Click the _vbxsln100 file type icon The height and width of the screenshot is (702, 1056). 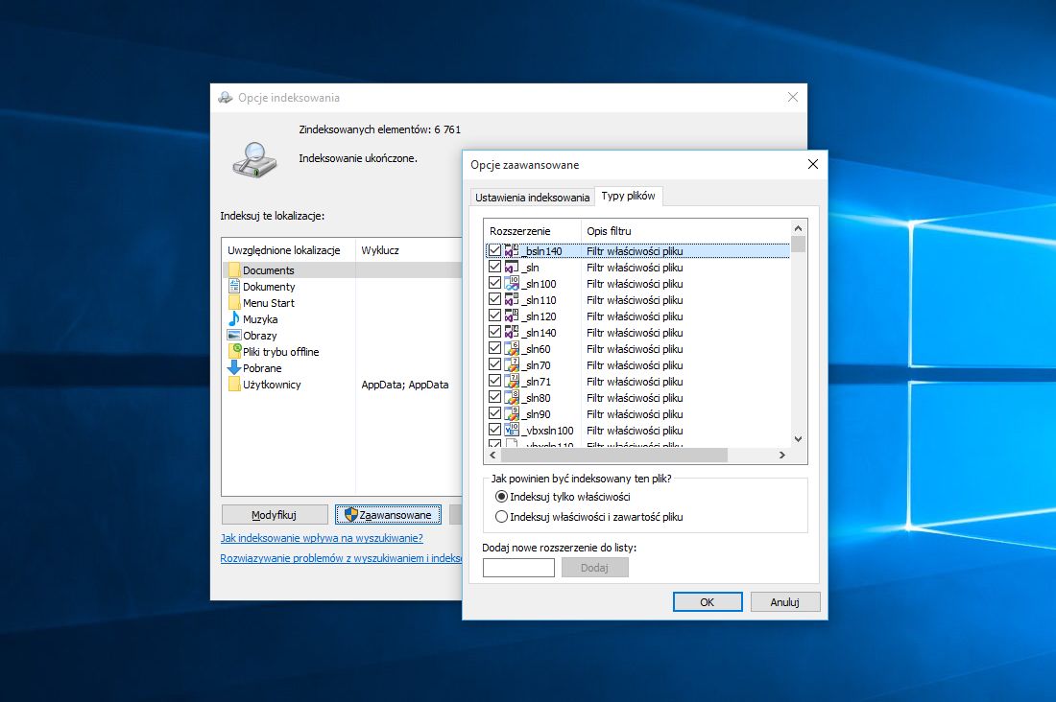pyautogui.click(x=512, y=430)
